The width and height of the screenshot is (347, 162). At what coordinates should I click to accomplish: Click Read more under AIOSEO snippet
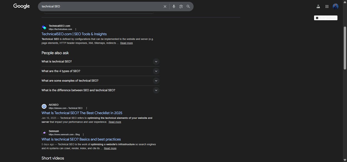tap(115, 122)
